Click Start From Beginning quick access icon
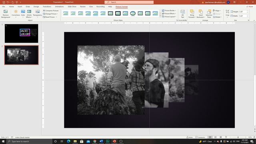The image size is (256, 144). tap(17, 2)
